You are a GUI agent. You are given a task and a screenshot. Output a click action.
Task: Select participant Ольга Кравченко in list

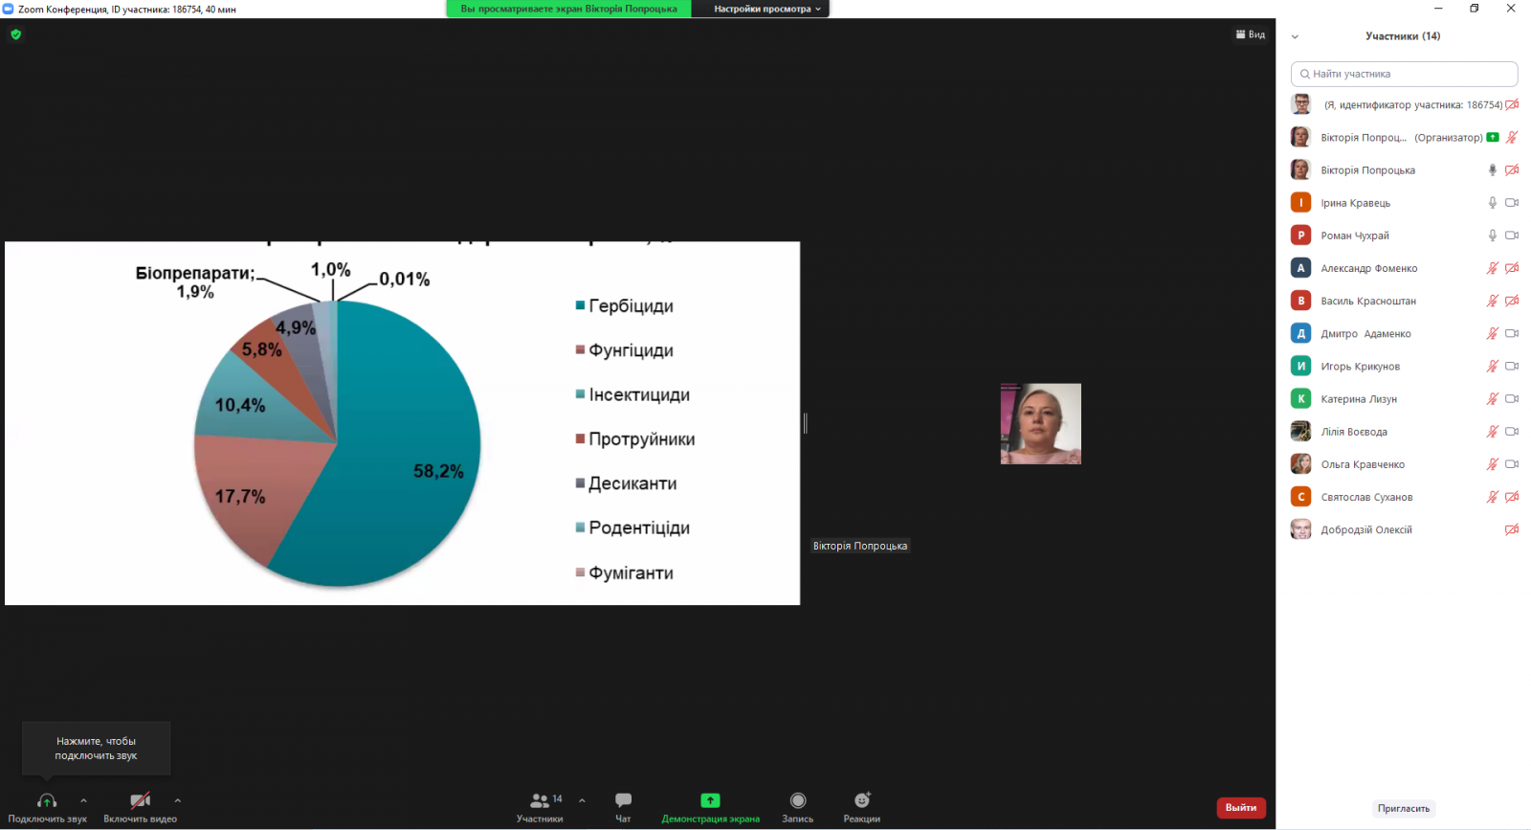click(x=1404, y=464)
